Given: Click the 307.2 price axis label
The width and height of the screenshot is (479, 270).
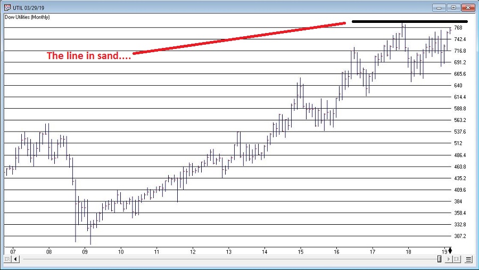Looking at the screenshot, I should coord(460,236).
